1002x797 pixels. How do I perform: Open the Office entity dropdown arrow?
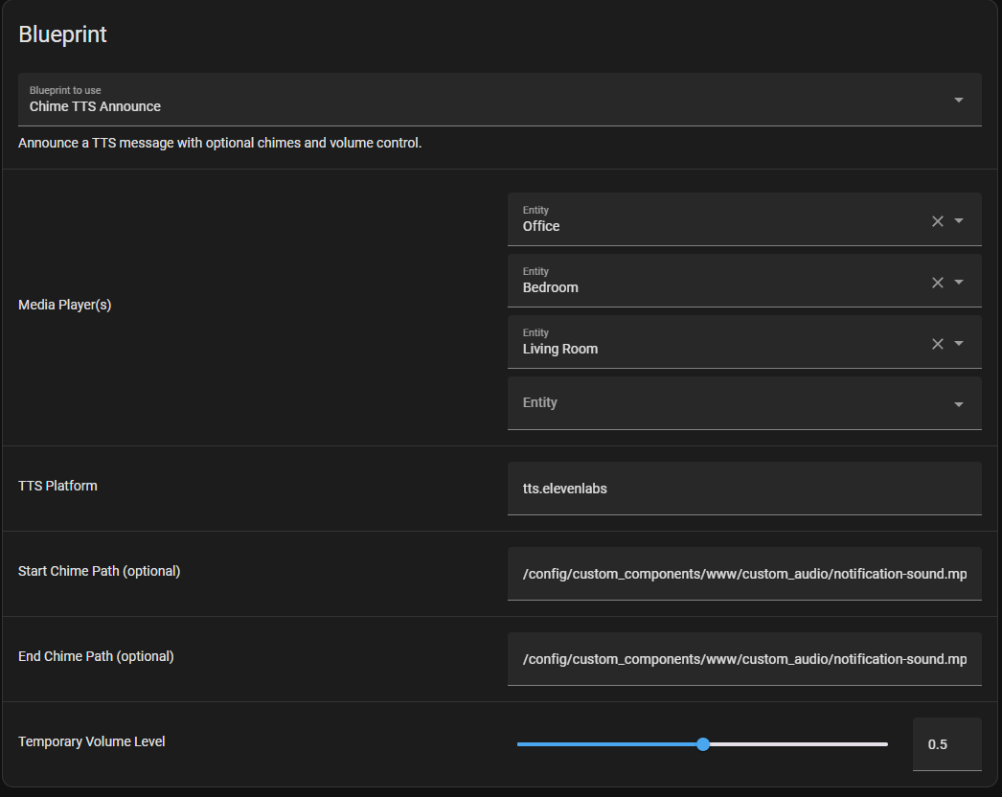(960, 221)
